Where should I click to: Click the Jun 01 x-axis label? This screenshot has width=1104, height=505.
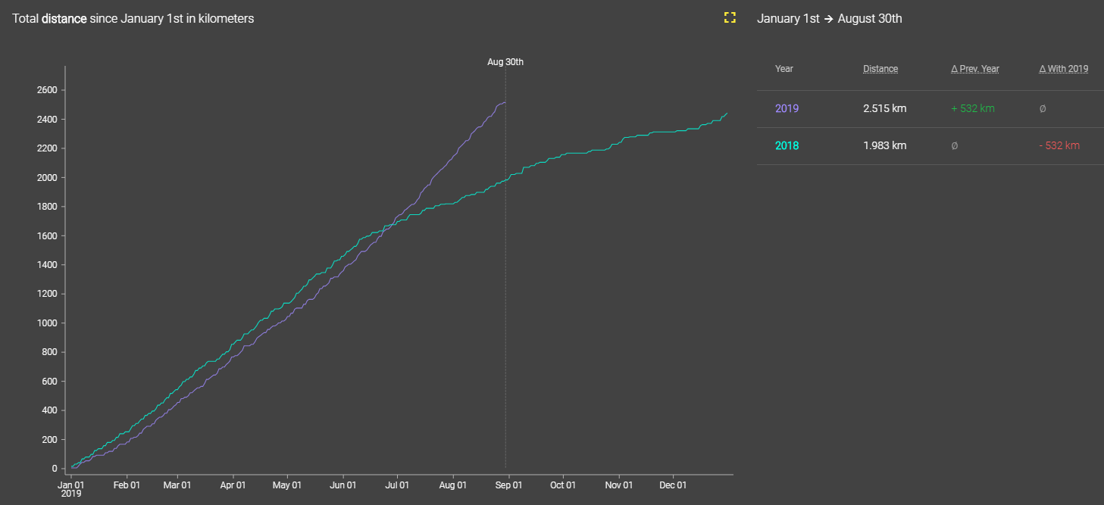point(342,485)
